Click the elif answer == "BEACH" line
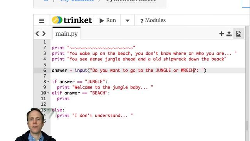 [x=81, y=93]
